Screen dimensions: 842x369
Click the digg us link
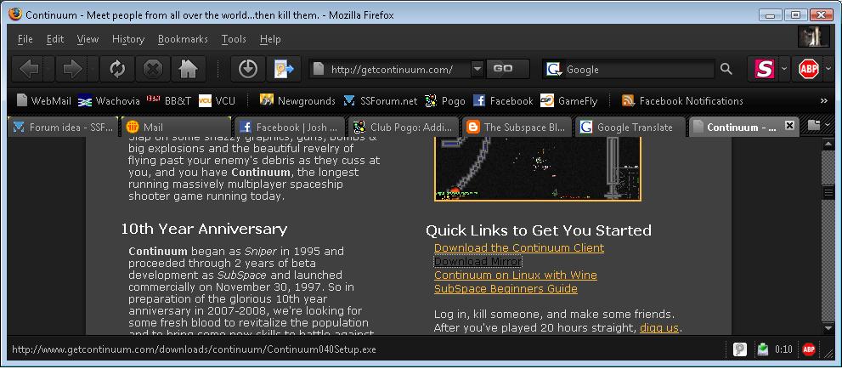click(659, 327)
